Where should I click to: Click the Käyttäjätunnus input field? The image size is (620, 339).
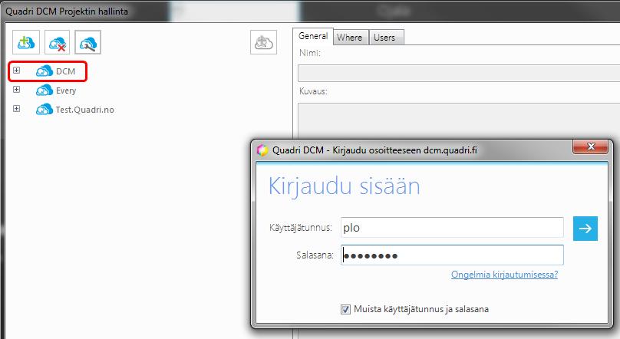pos(452,228)
